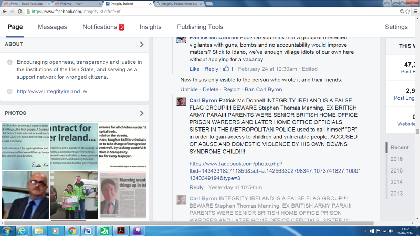Click Yesterday at 10:54am timestamp

[235, 188]
